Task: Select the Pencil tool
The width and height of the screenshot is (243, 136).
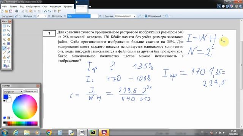Action: 4,53
